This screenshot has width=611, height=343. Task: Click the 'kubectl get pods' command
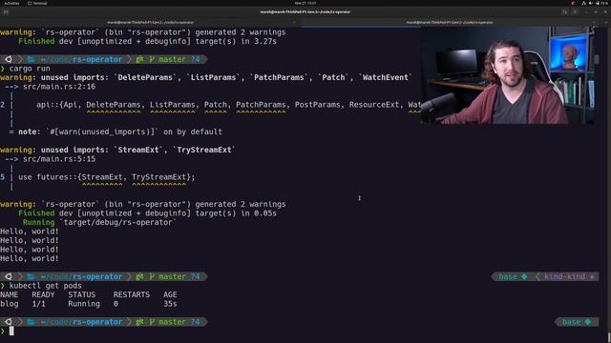tap(46, 286)
